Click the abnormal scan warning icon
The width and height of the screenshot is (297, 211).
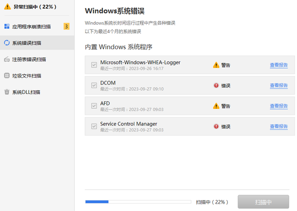pyautogui.click(x=7, y=7)
